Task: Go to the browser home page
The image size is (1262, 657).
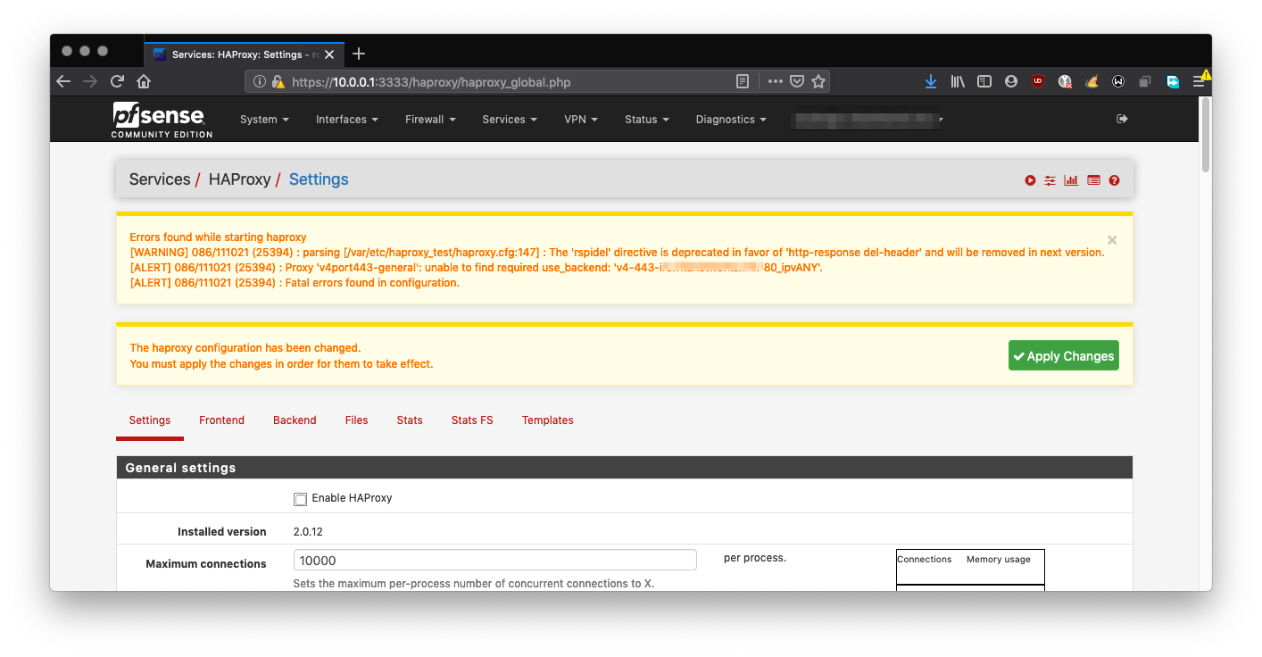Action: (144, 81)
